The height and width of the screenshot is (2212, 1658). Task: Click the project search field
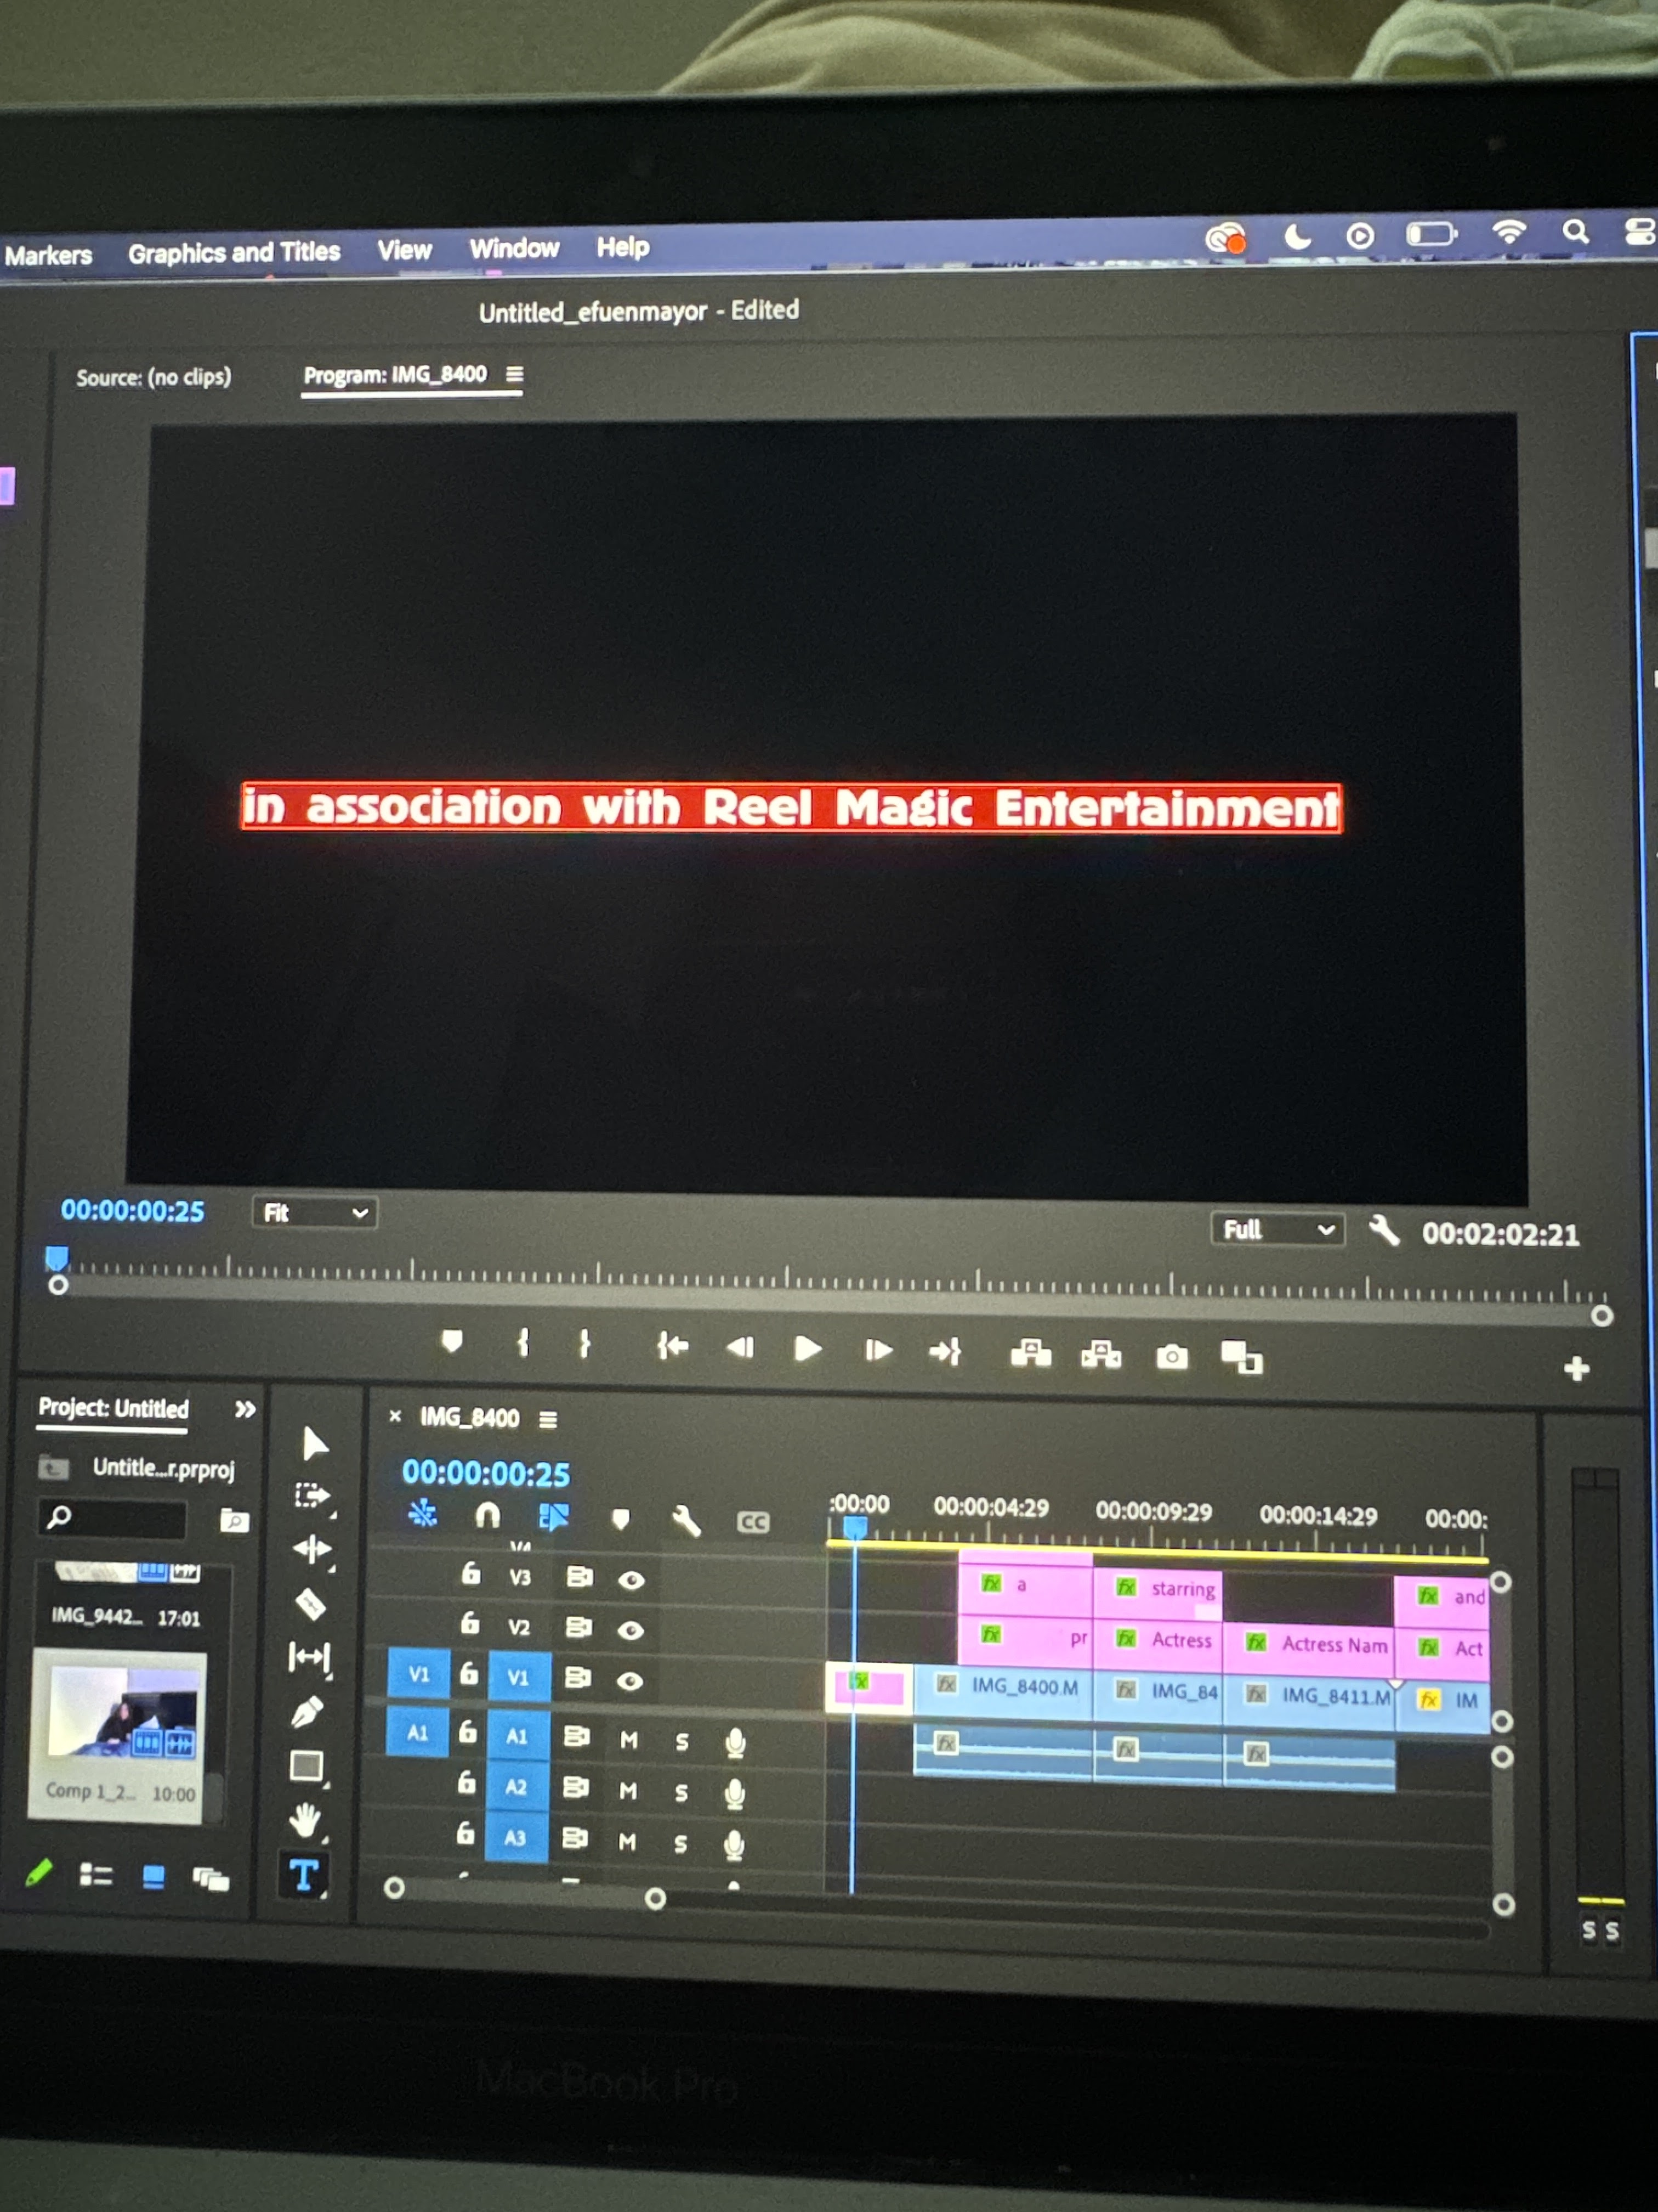pyautogui.click(x=113, y=1518)
